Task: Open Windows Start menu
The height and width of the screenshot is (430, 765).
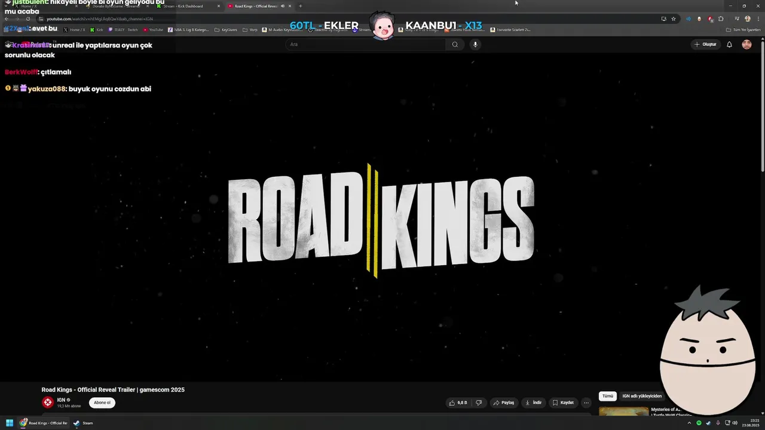Action: [x=10, y=423]
